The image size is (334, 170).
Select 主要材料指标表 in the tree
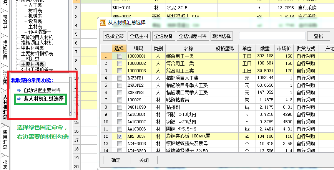37,53
